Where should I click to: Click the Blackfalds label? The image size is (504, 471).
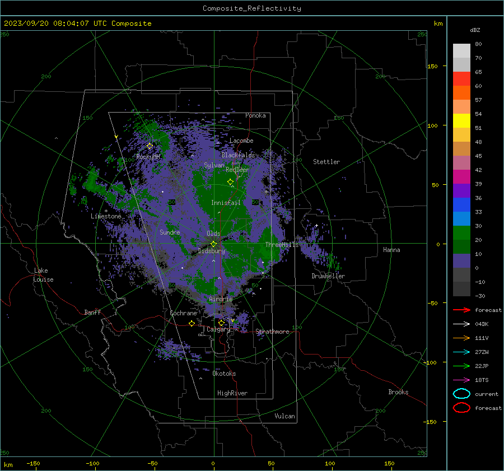tap(238, 155)
